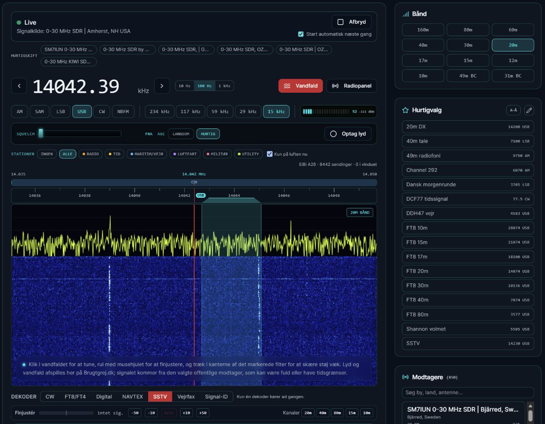Toggle the Kun på luften nu checkbox
This screenshot has height=424, width=545.
point(270,154)
